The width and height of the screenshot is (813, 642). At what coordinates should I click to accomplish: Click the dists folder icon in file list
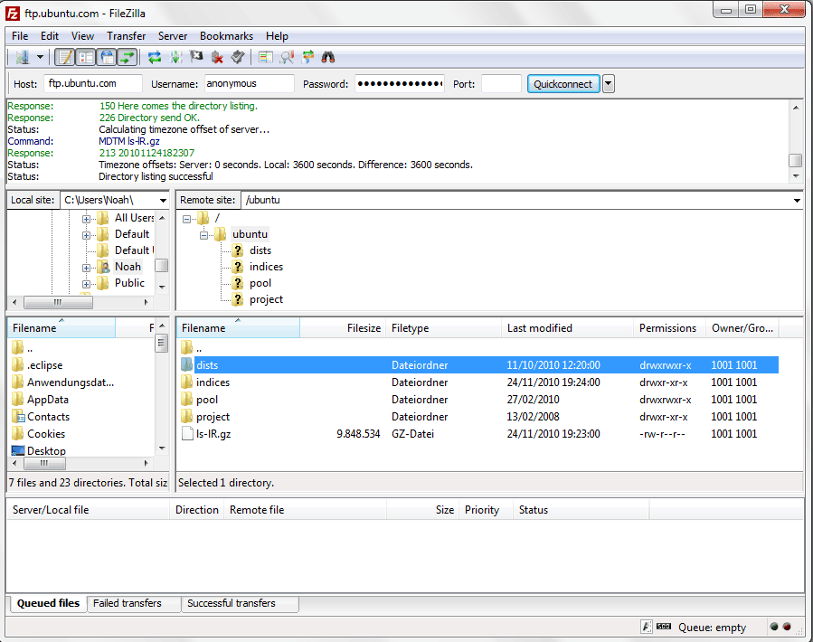pyautogui.click(x=186, y=364)
